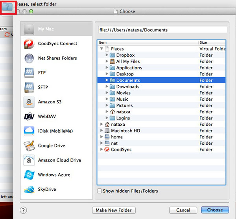Select the Logins row text
The width and height of the screenshot is (236, 219).
[x=123, y=118]
